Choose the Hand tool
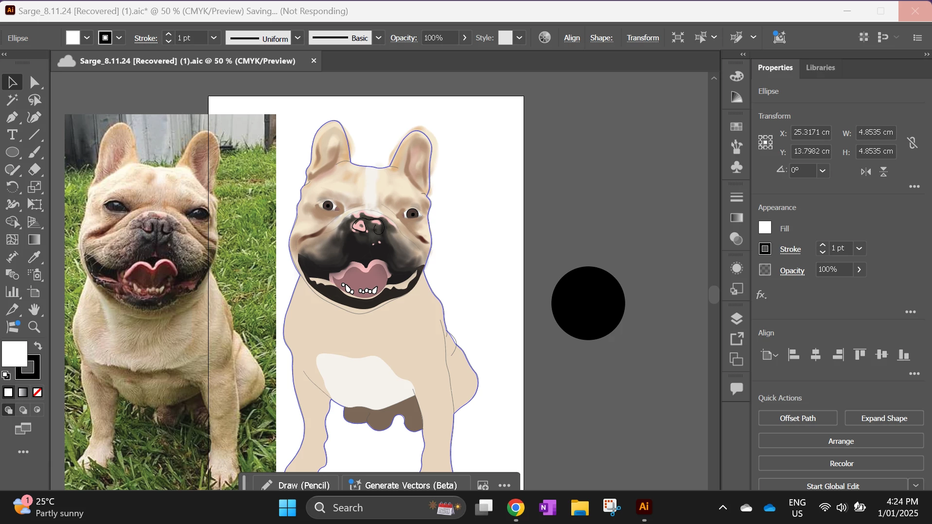The width and height of the screenshot is (932, 524). click(35, 310)
